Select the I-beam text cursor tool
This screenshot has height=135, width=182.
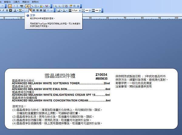[17, 6]
